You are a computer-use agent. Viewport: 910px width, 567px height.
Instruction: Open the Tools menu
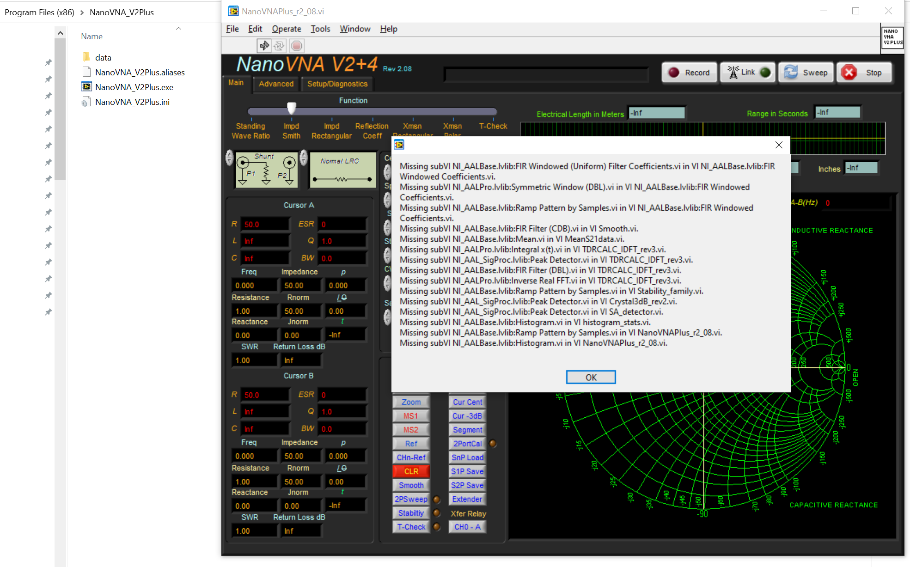pos(320,29)
